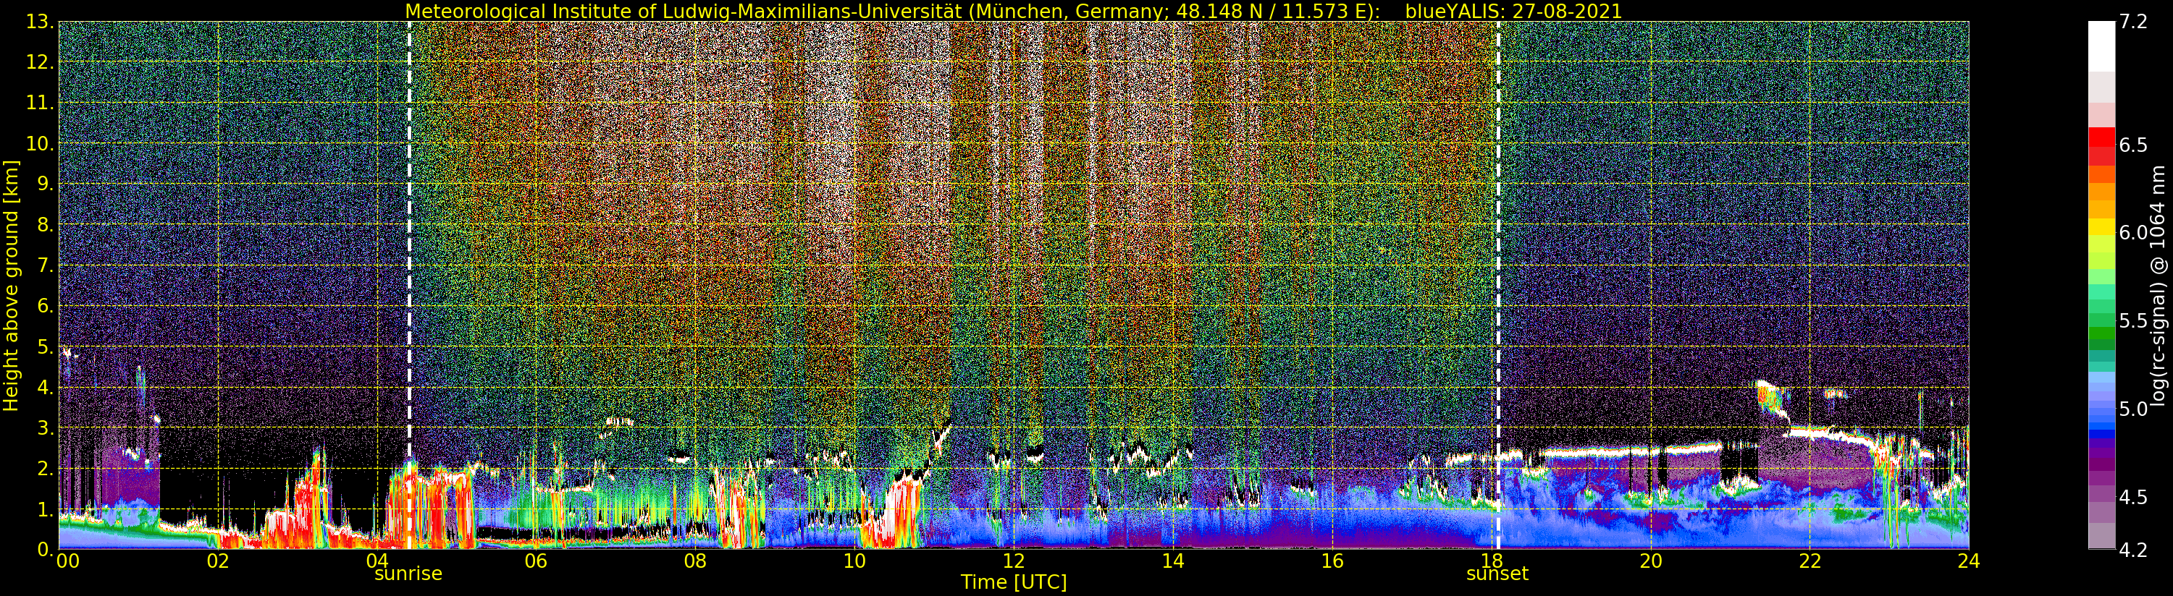Click the 24 tick on the time axis
Image resolution: width=2173 pixels, height=596 pixels.
[1968, 561]
